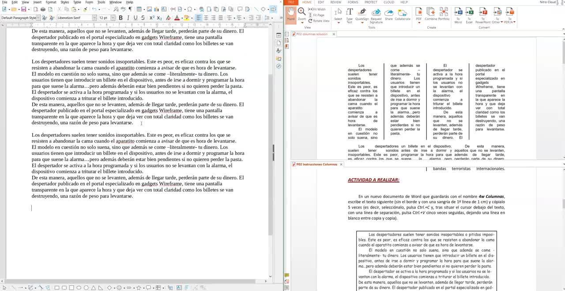
Task: Click Fit Width in Nitro View group
Action: 316,9
